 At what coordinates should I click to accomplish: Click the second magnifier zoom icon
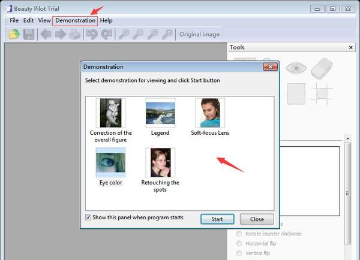pos(138,34)
